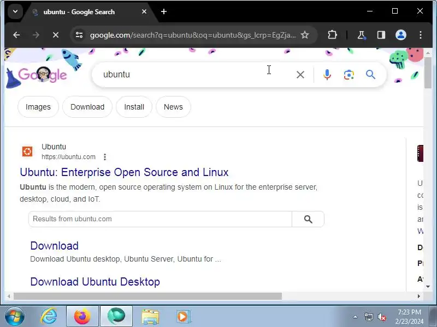437x327 pixels.
Task: Close the ubuntu Google Search tab
Action: click(144, 11)
